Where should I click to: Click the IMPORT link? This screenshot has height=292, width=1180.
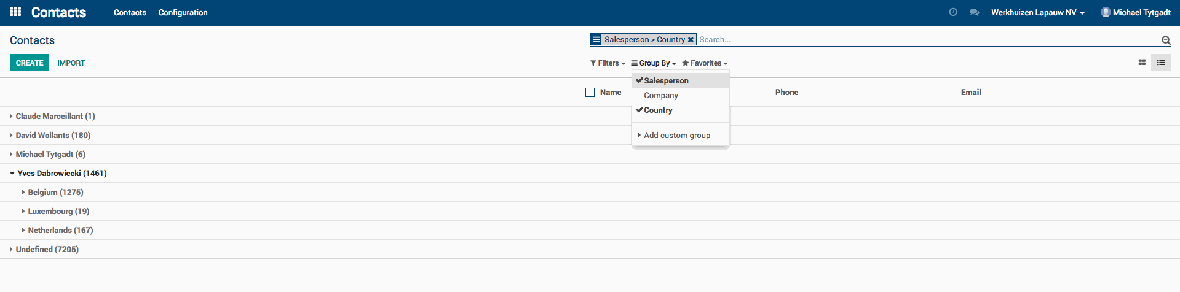(71, 63)
